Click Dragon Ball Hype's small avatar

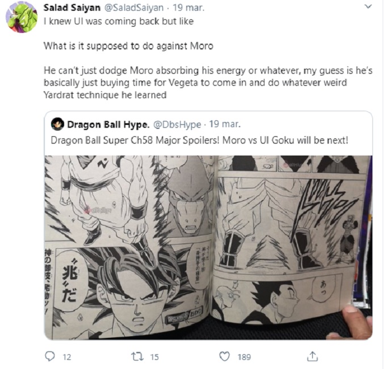57,124
